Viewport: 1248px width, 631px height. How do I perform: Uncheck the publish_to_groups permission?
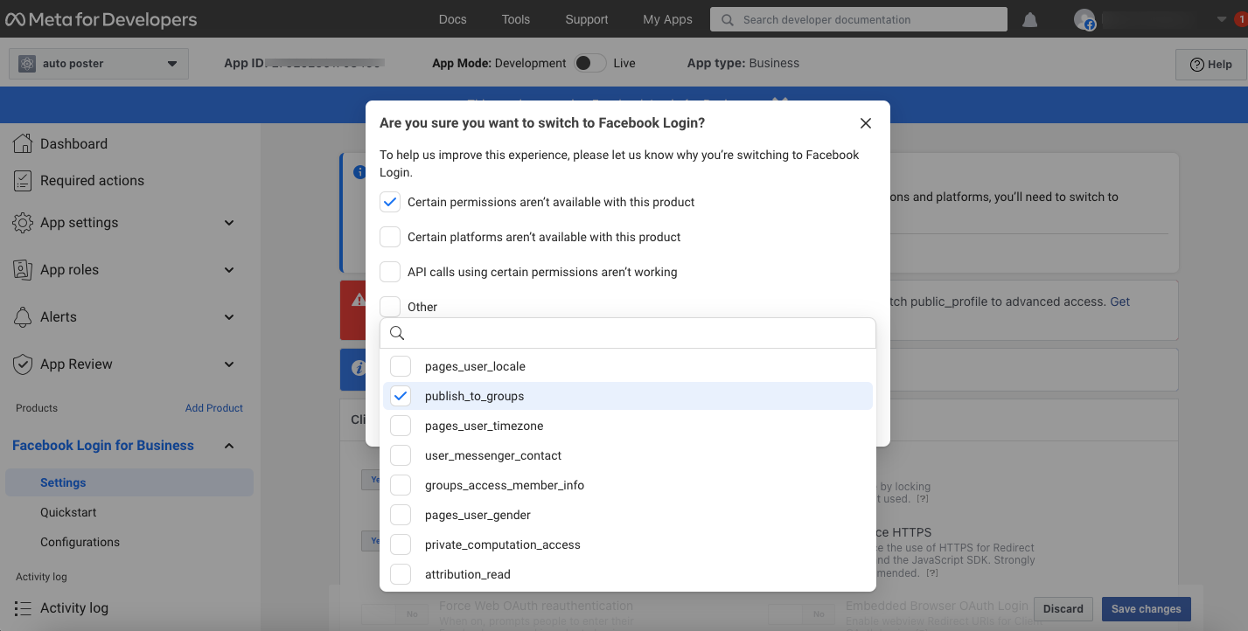(401, 396)
